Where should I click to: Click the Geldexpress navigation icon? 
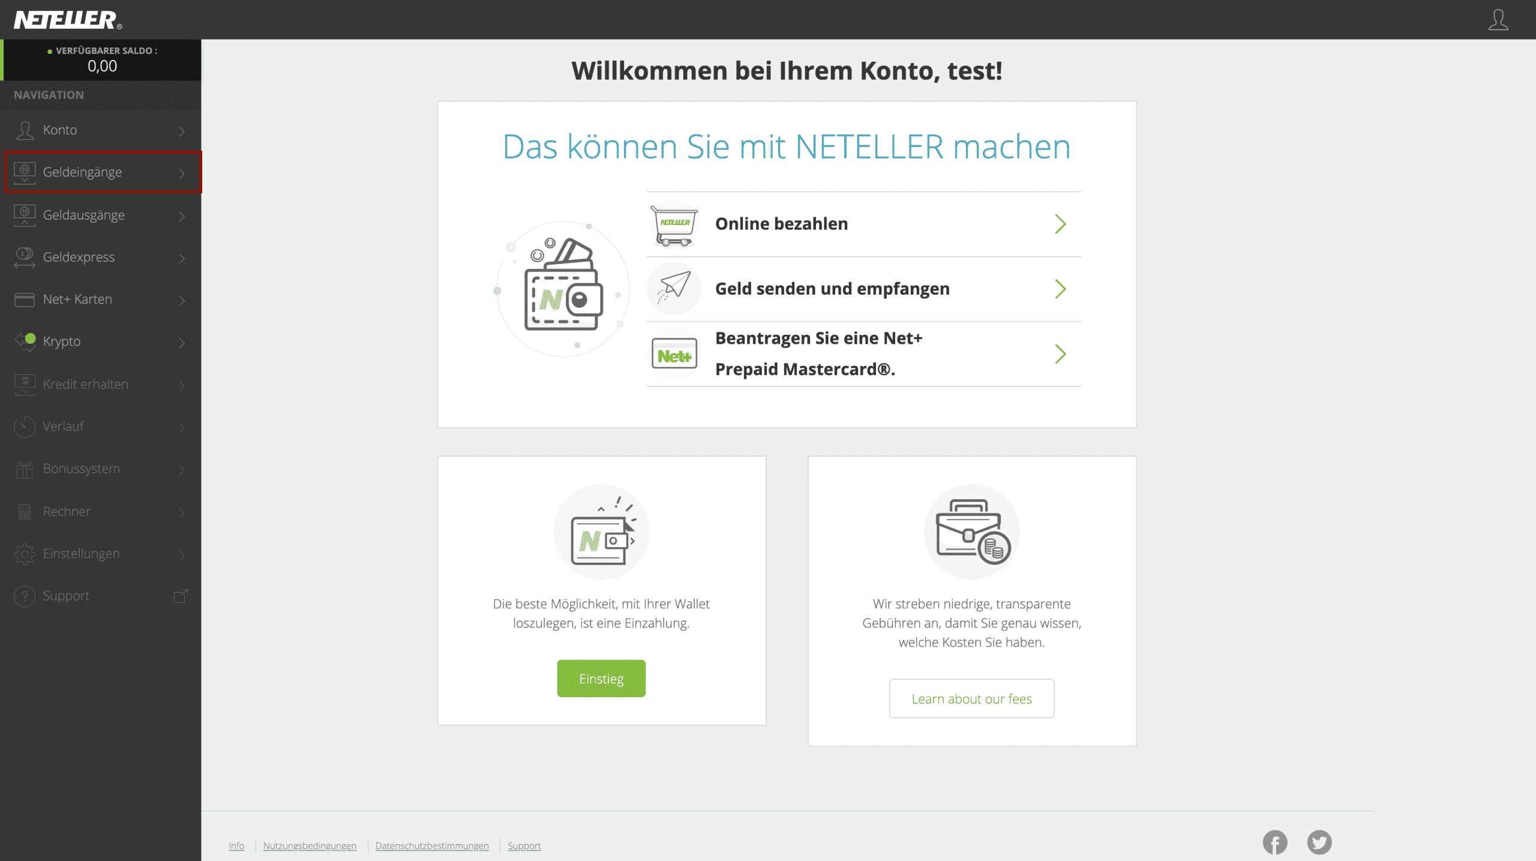tap(23, 256)
